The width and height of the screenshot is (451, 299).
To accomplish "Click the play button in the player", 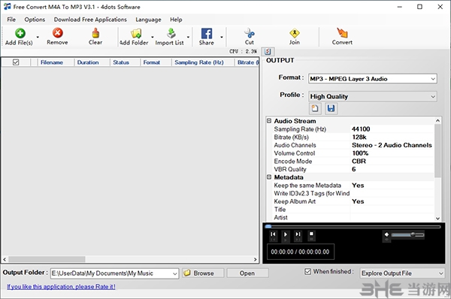I will [x=286, y=234].
